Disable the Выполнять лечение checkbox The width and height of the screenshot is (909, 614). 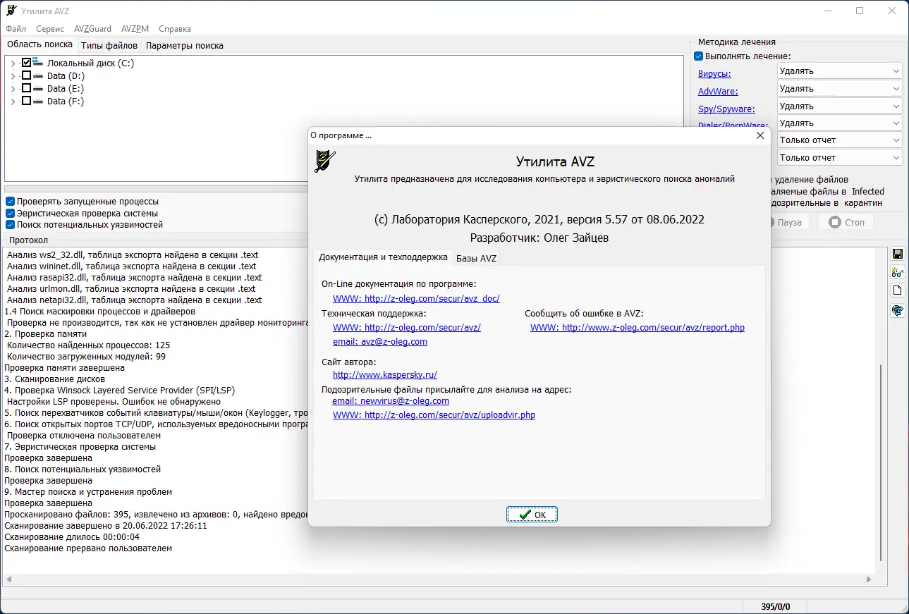[x=699, y=56]
